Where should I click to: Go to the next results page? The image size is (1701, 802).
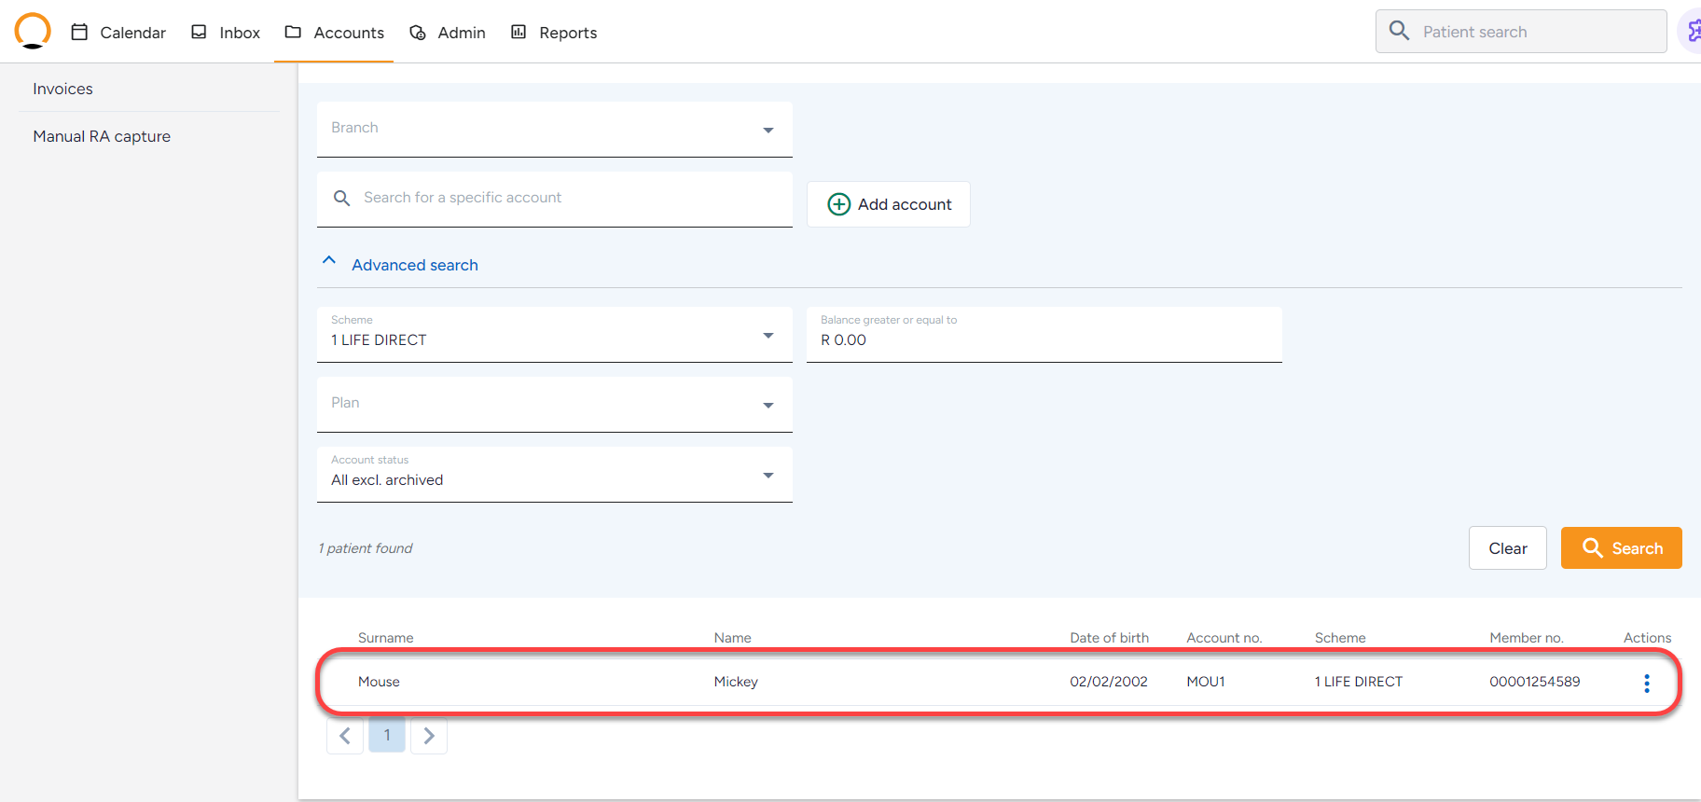(x=429, y=736)
